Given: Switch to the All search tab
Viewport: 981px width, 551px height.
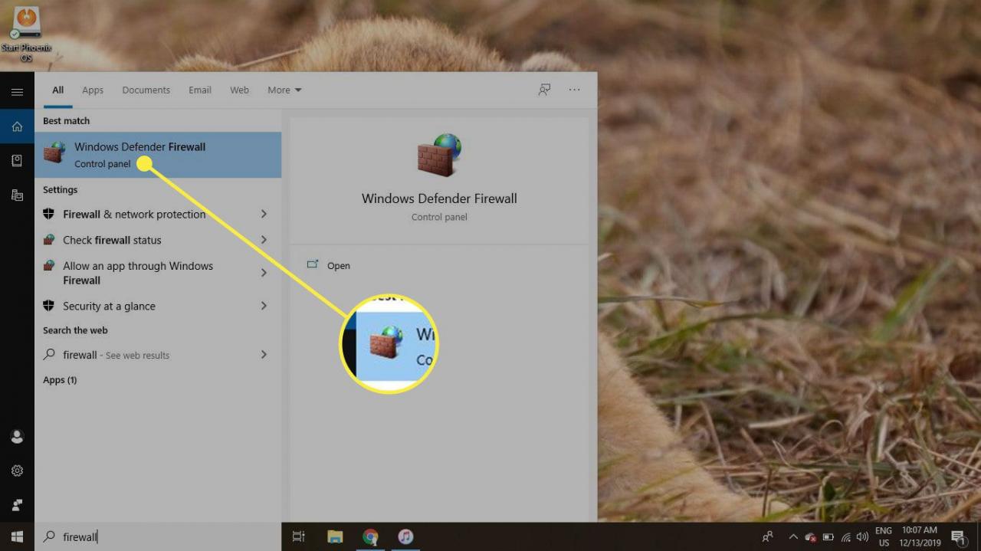Looking at the screenshot, I should 57,90.
